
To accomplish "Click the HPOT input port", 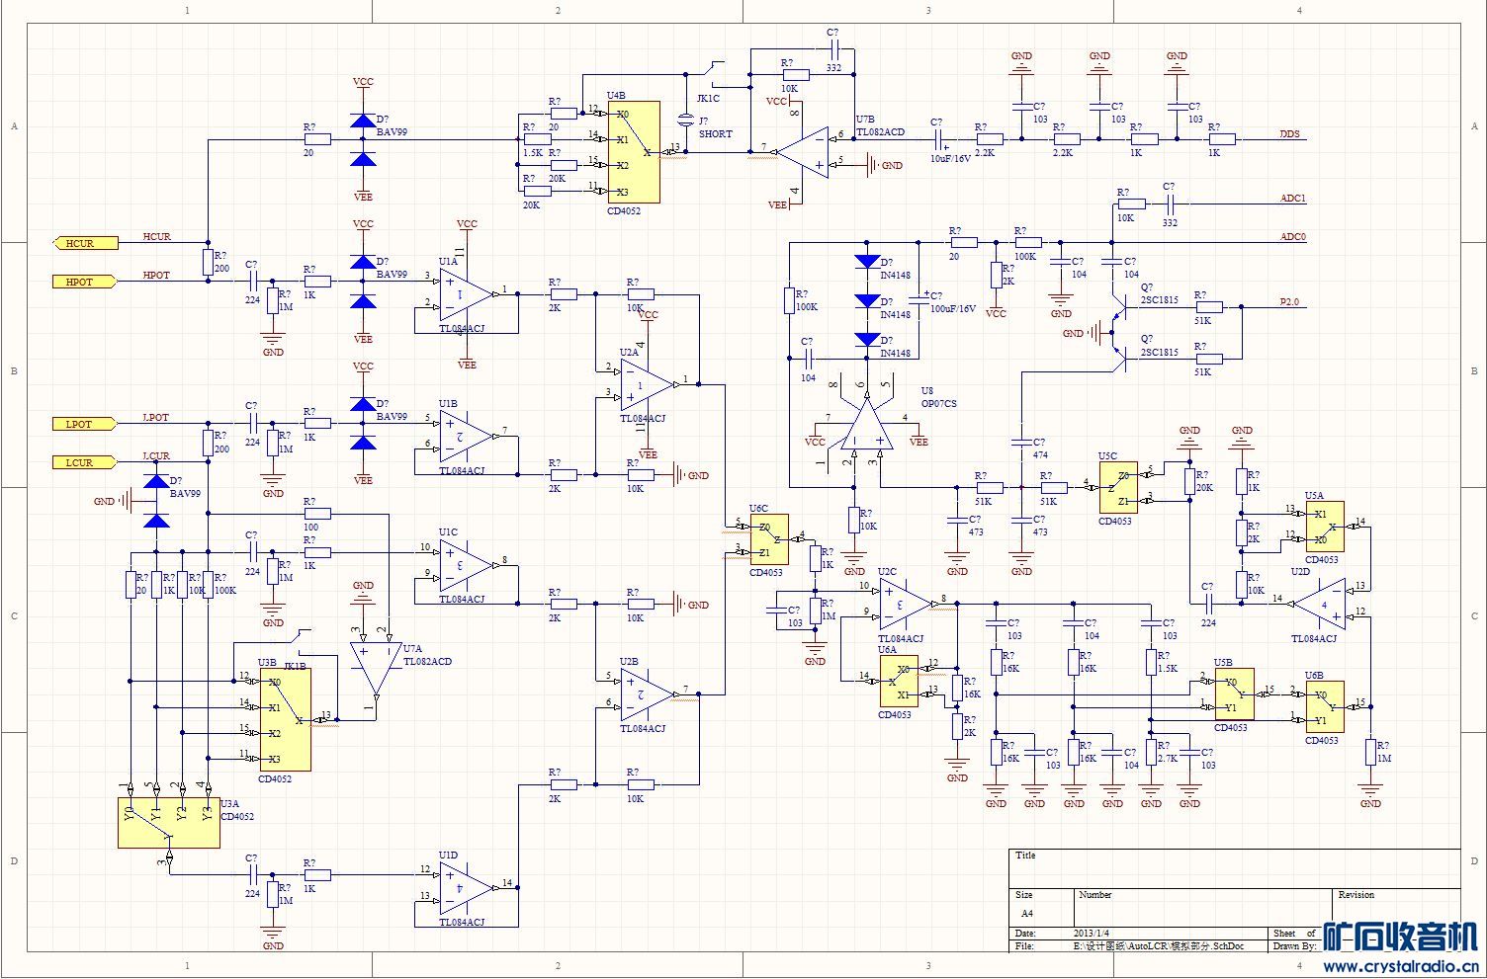I will coord(85,282).
